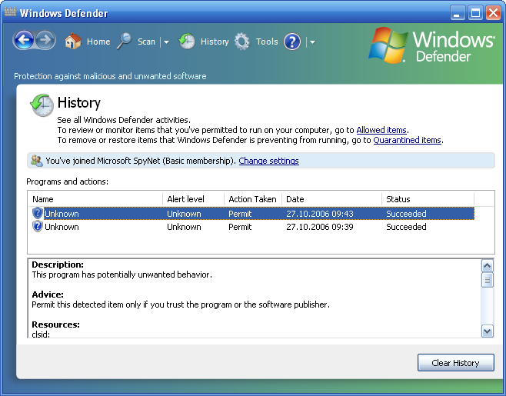The height and width of the screenshot is (396, 506).
Task: Open the History clock icon in toolbar
Action: coord(187,41)
